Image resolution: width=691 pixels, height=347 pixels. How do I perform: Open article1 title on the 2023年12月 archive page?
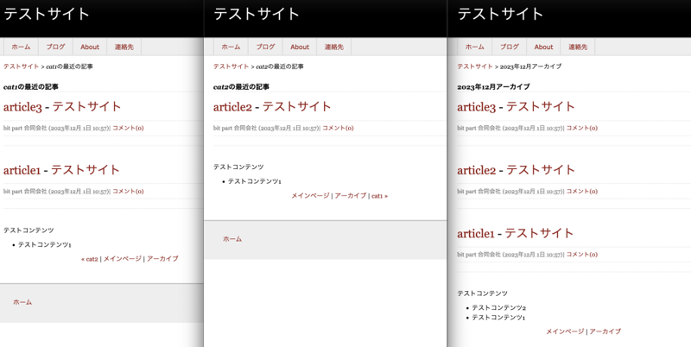(516, 233)
